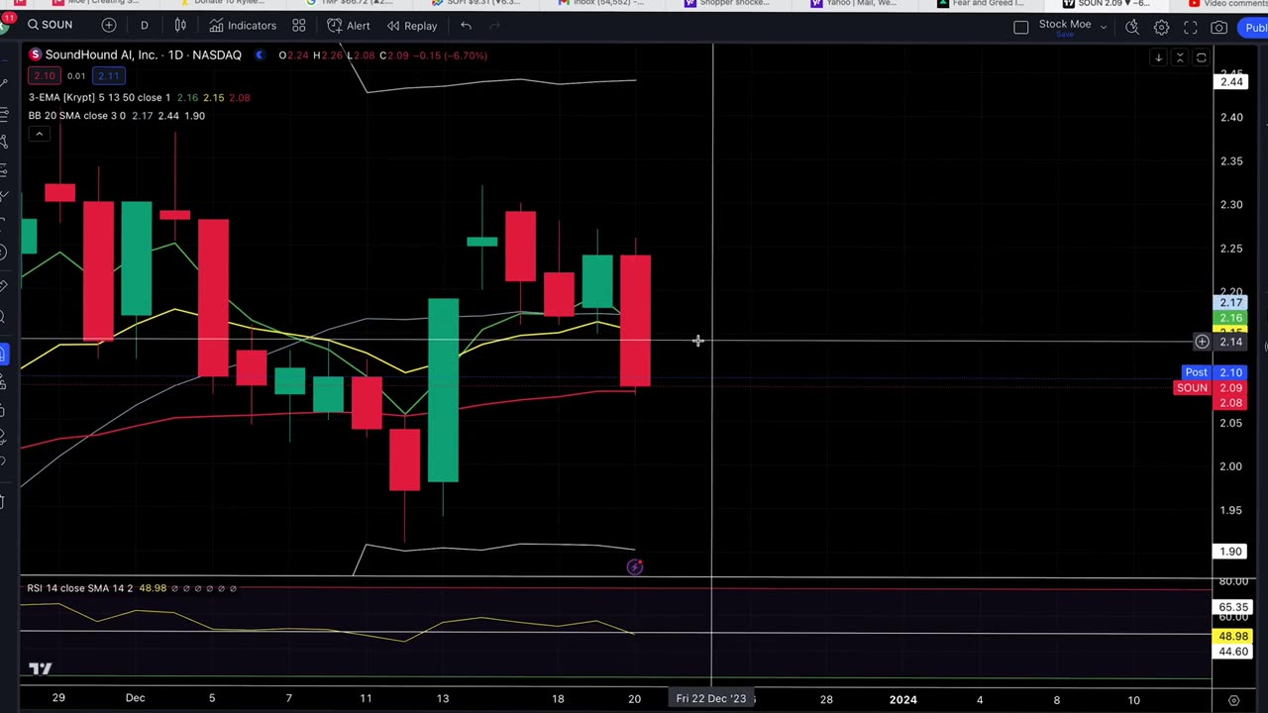The image size is (1268, 713).
Task: Switch to the Fear and Greed browser tab
Action: [x=983, y=4]
